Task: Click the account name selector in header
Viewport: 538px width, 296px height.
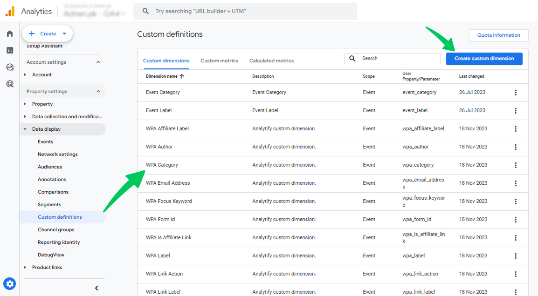Action: (94, 11)
